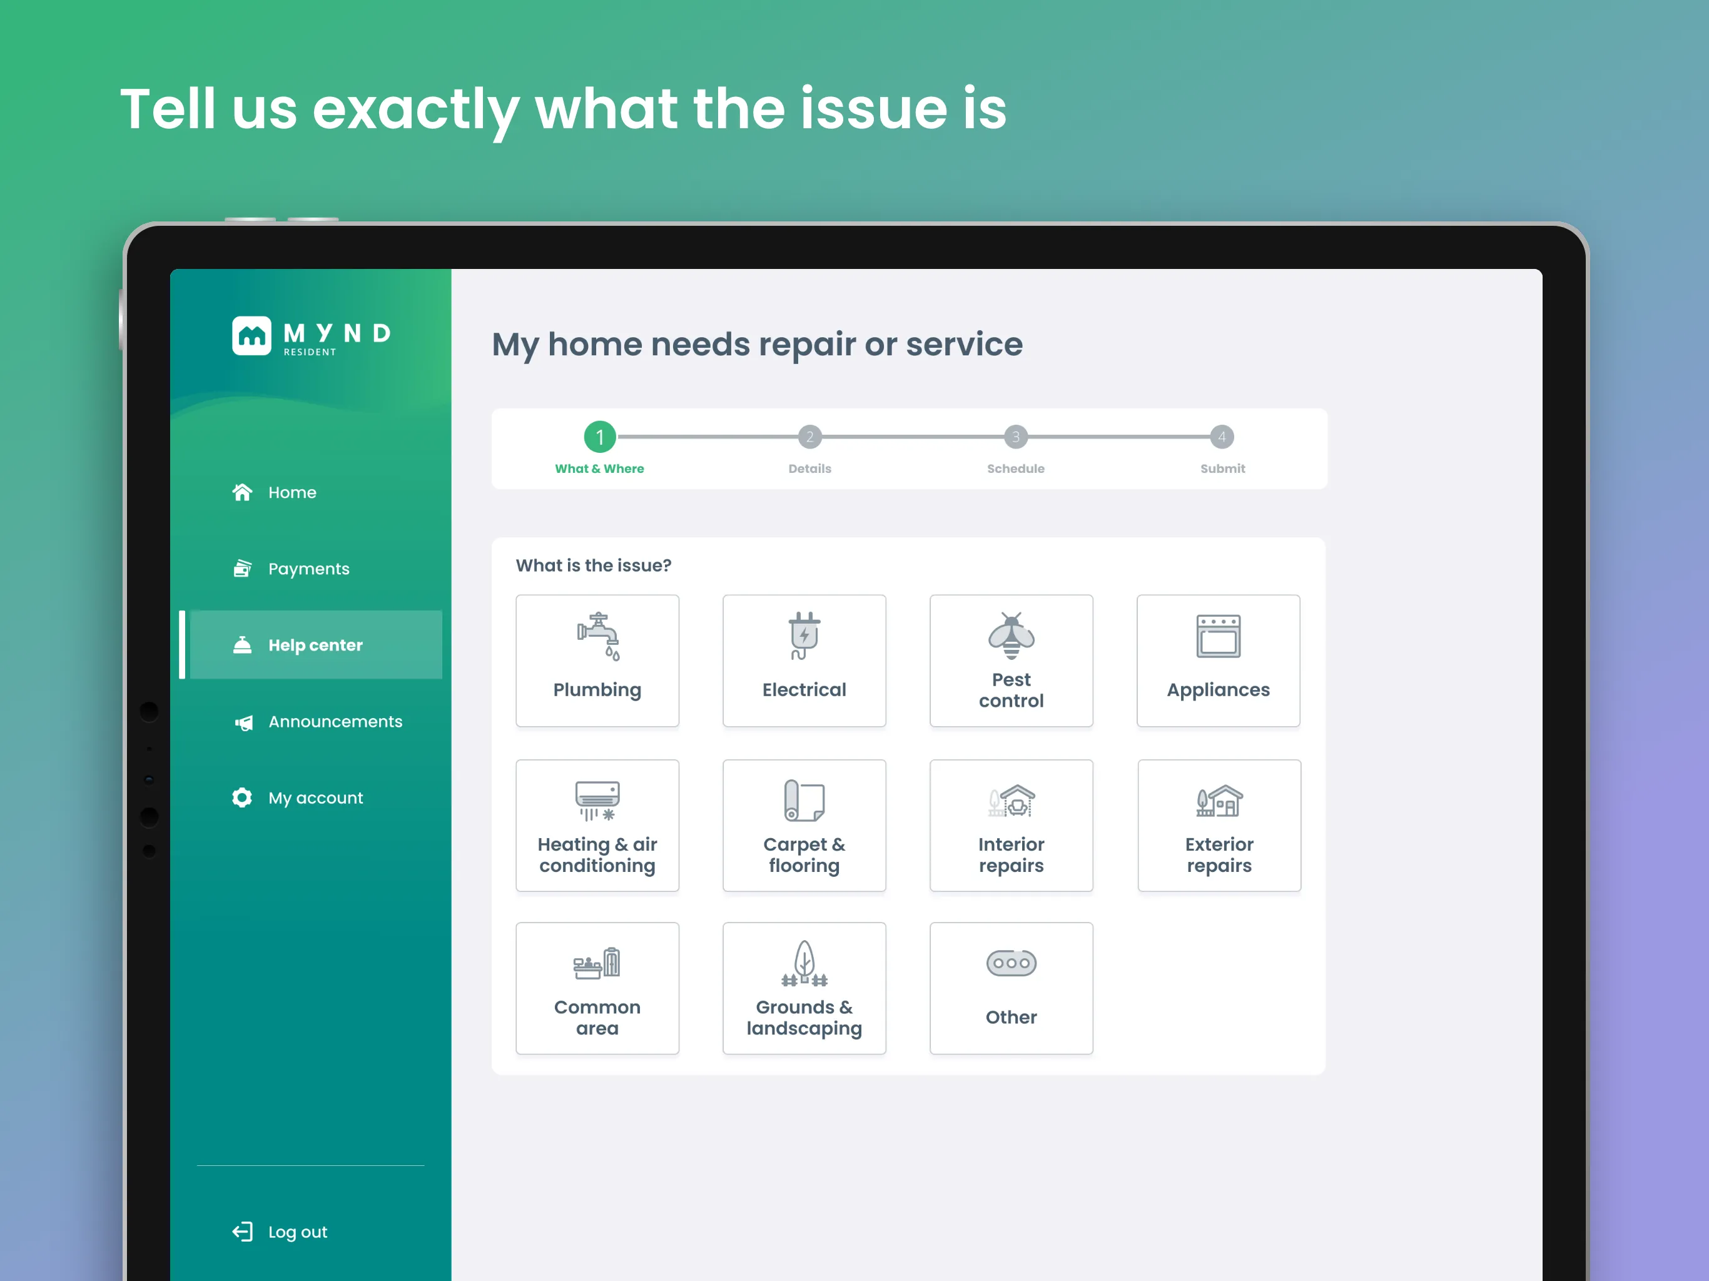Viewport: 1709px width, 1281px height.
Task: Select the Pest control issue category
Action: coord(1012,658)
